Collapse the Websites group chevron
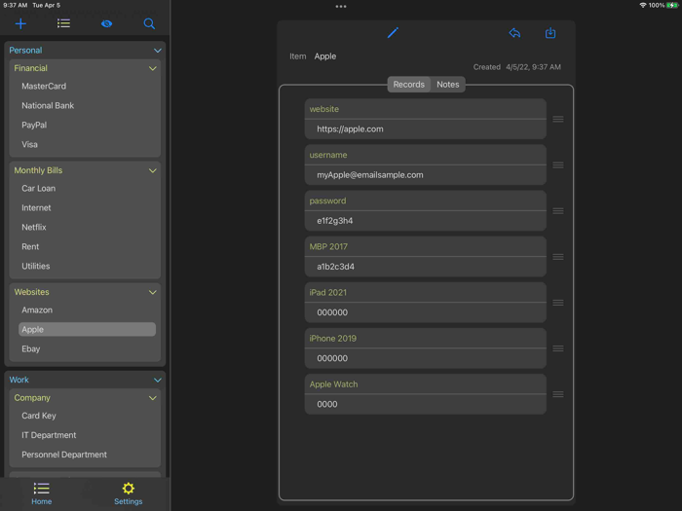The image size is (682, 511). coord(153,292)
